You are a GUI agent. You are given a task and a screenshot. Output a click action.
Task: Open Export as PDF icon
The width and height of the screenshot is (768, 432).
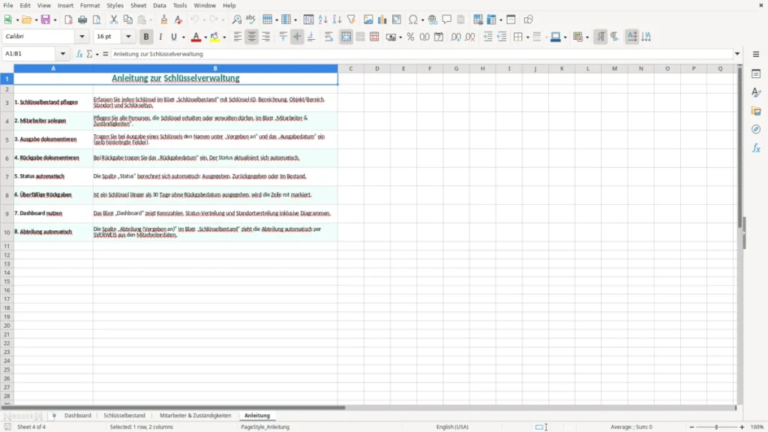point(68,19)
